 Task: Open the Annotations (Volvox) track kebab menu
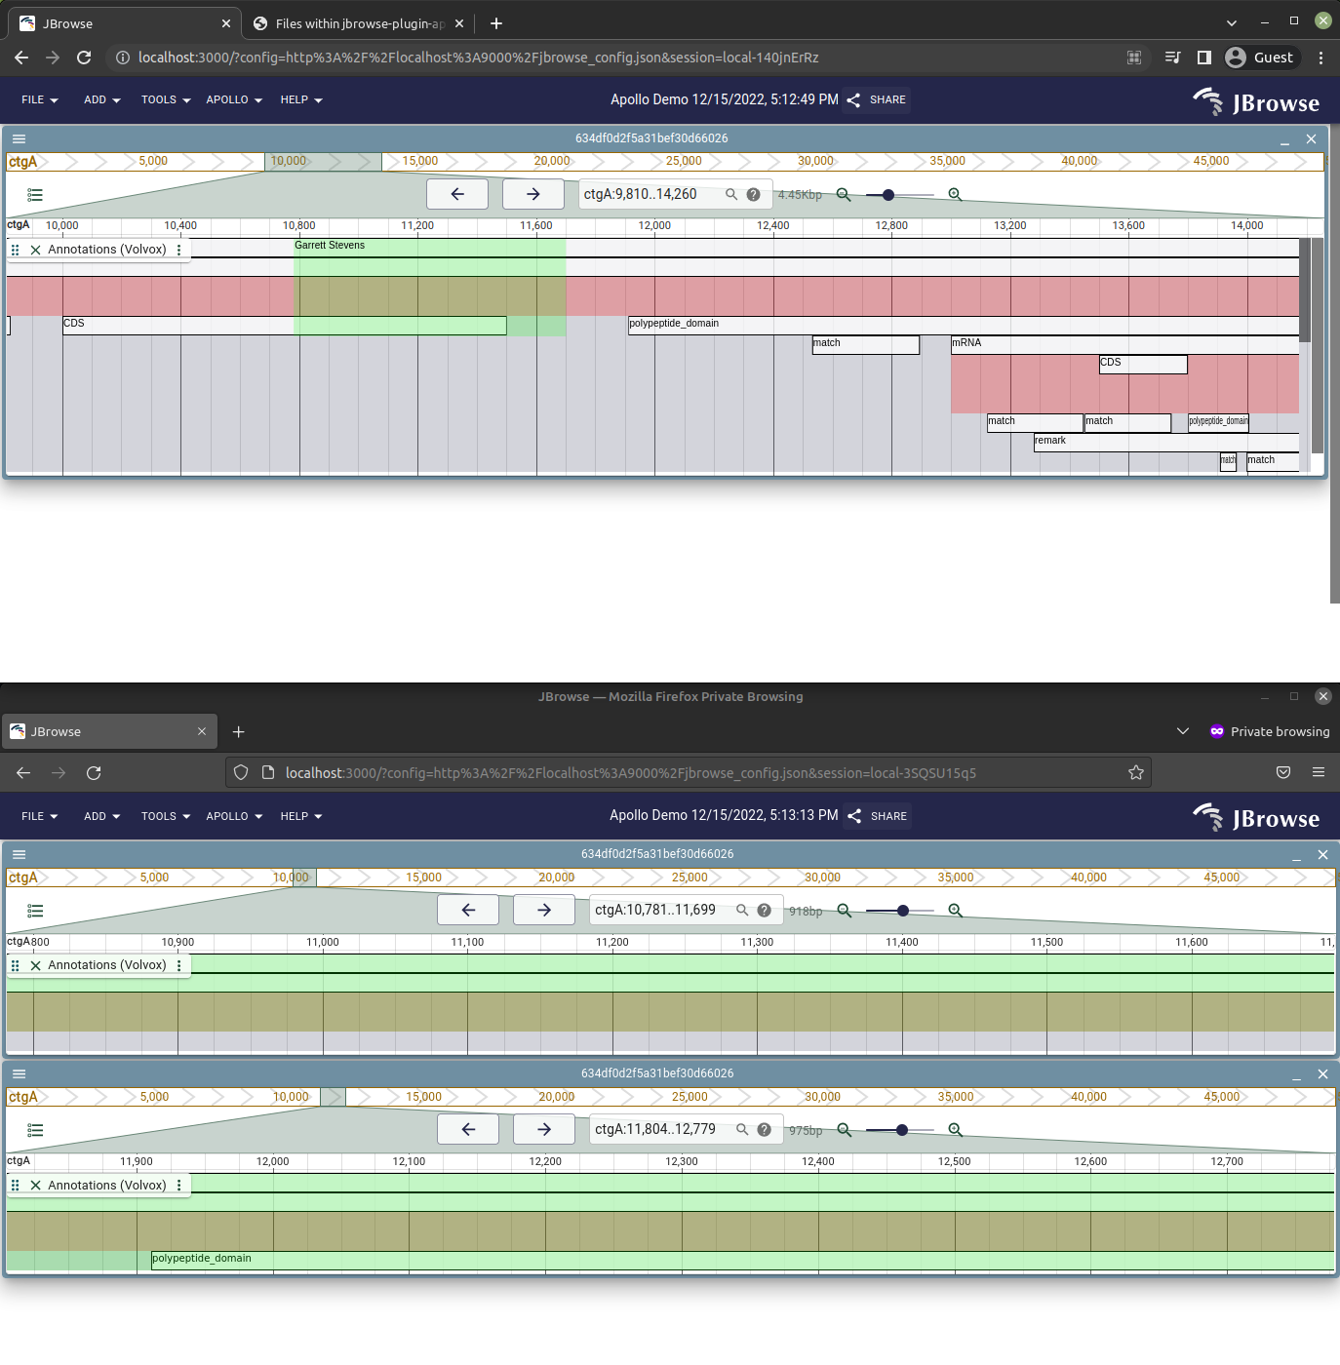point(178,250)
